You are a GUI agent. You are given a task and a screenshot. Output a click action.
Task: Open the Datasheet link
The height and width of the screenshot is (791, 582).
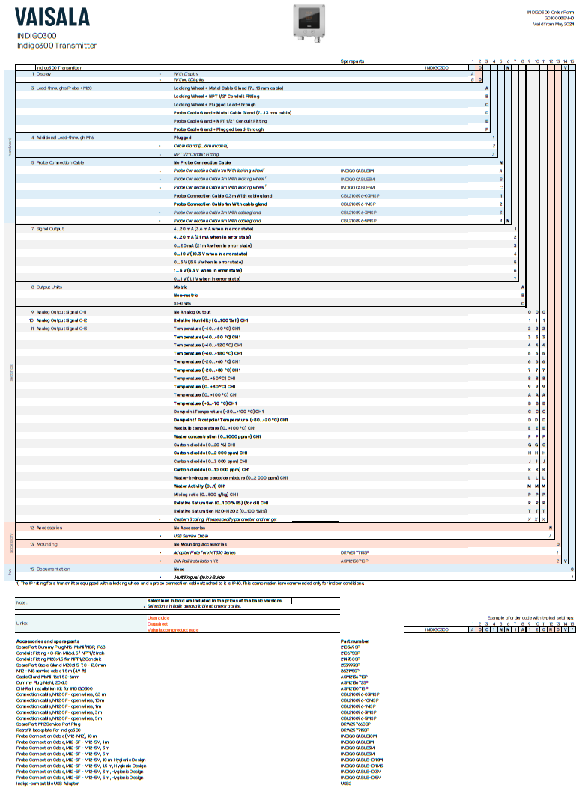coord(157,624)
